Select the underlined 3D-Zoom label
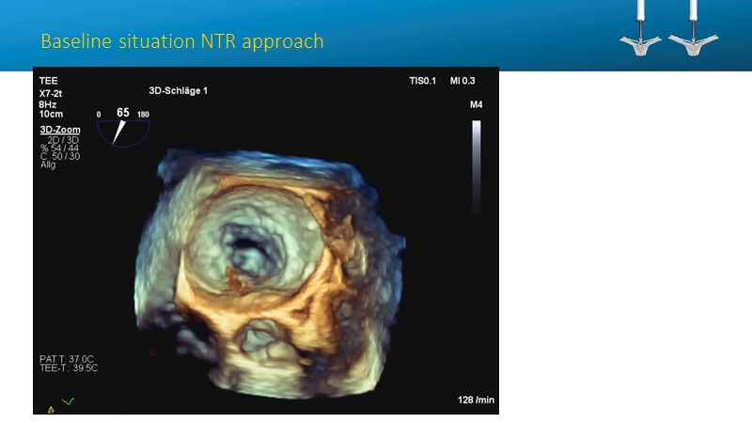Image resolution: width=752 pixels, height=423 pixels. [x=59, y=130]
